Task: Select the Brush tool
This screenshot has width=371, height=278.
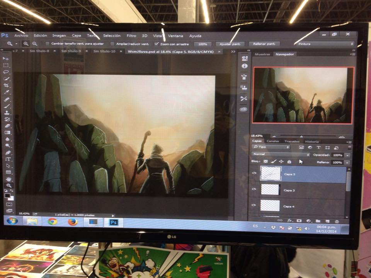Action: point(7,106)
